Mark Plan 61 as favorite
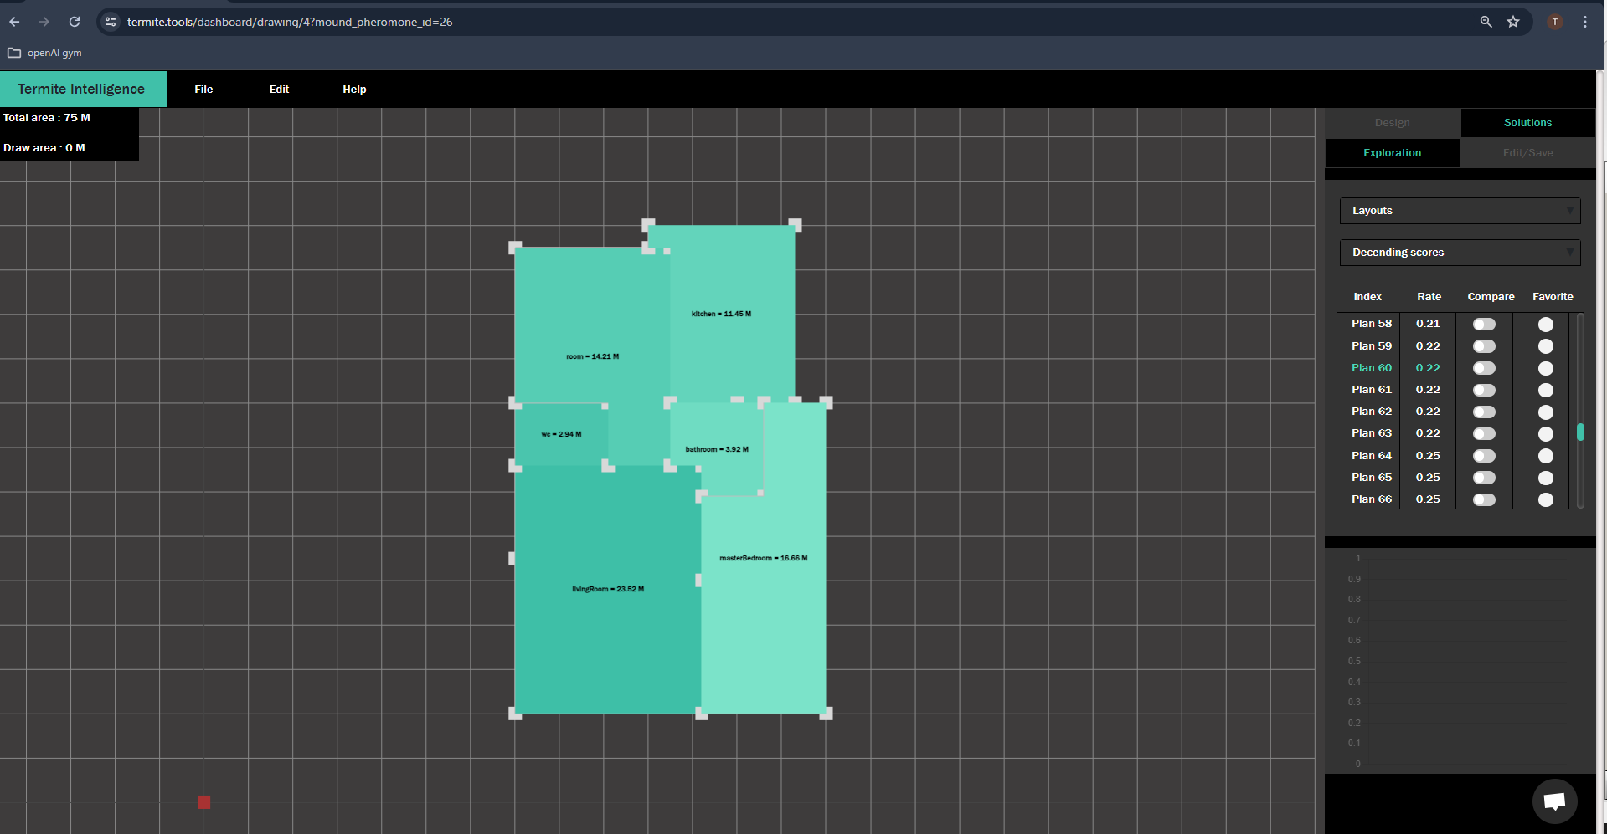The image size is (1607, 834). coord(1546,390)
